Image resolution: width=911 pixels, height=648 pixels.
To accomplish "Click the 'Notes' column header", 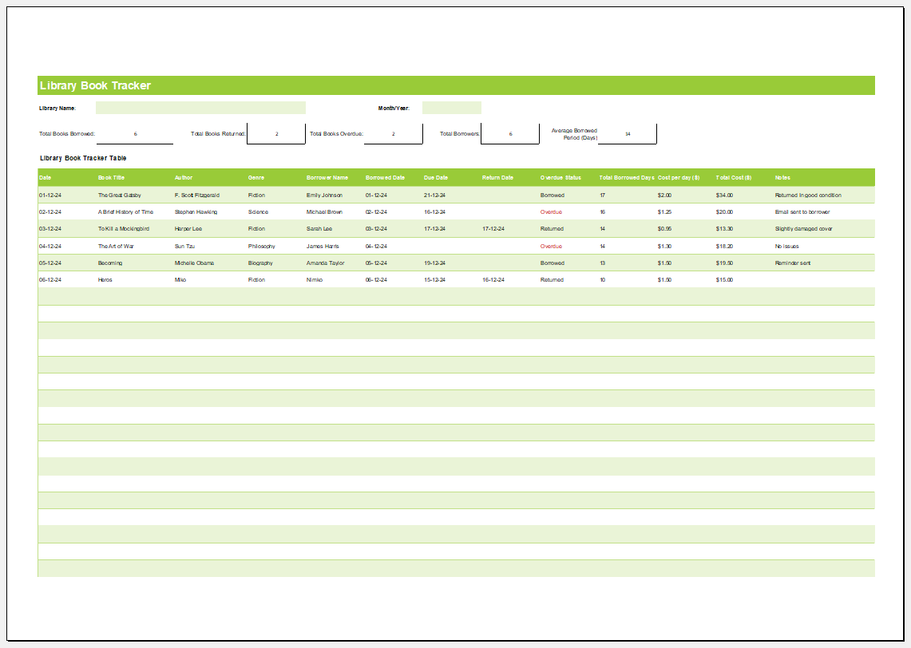I will pyautogui.click(x=782, y=178).
